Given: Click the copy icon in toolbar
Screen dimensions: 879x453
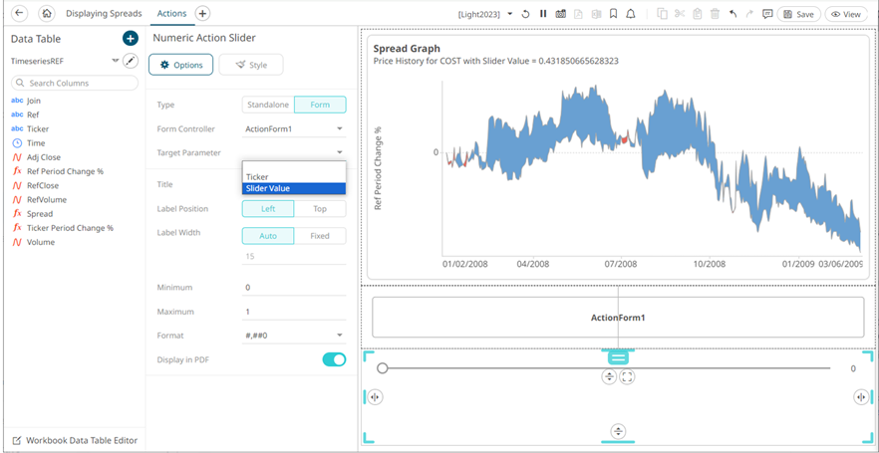Looking at the screenshot, I should 662,14.
